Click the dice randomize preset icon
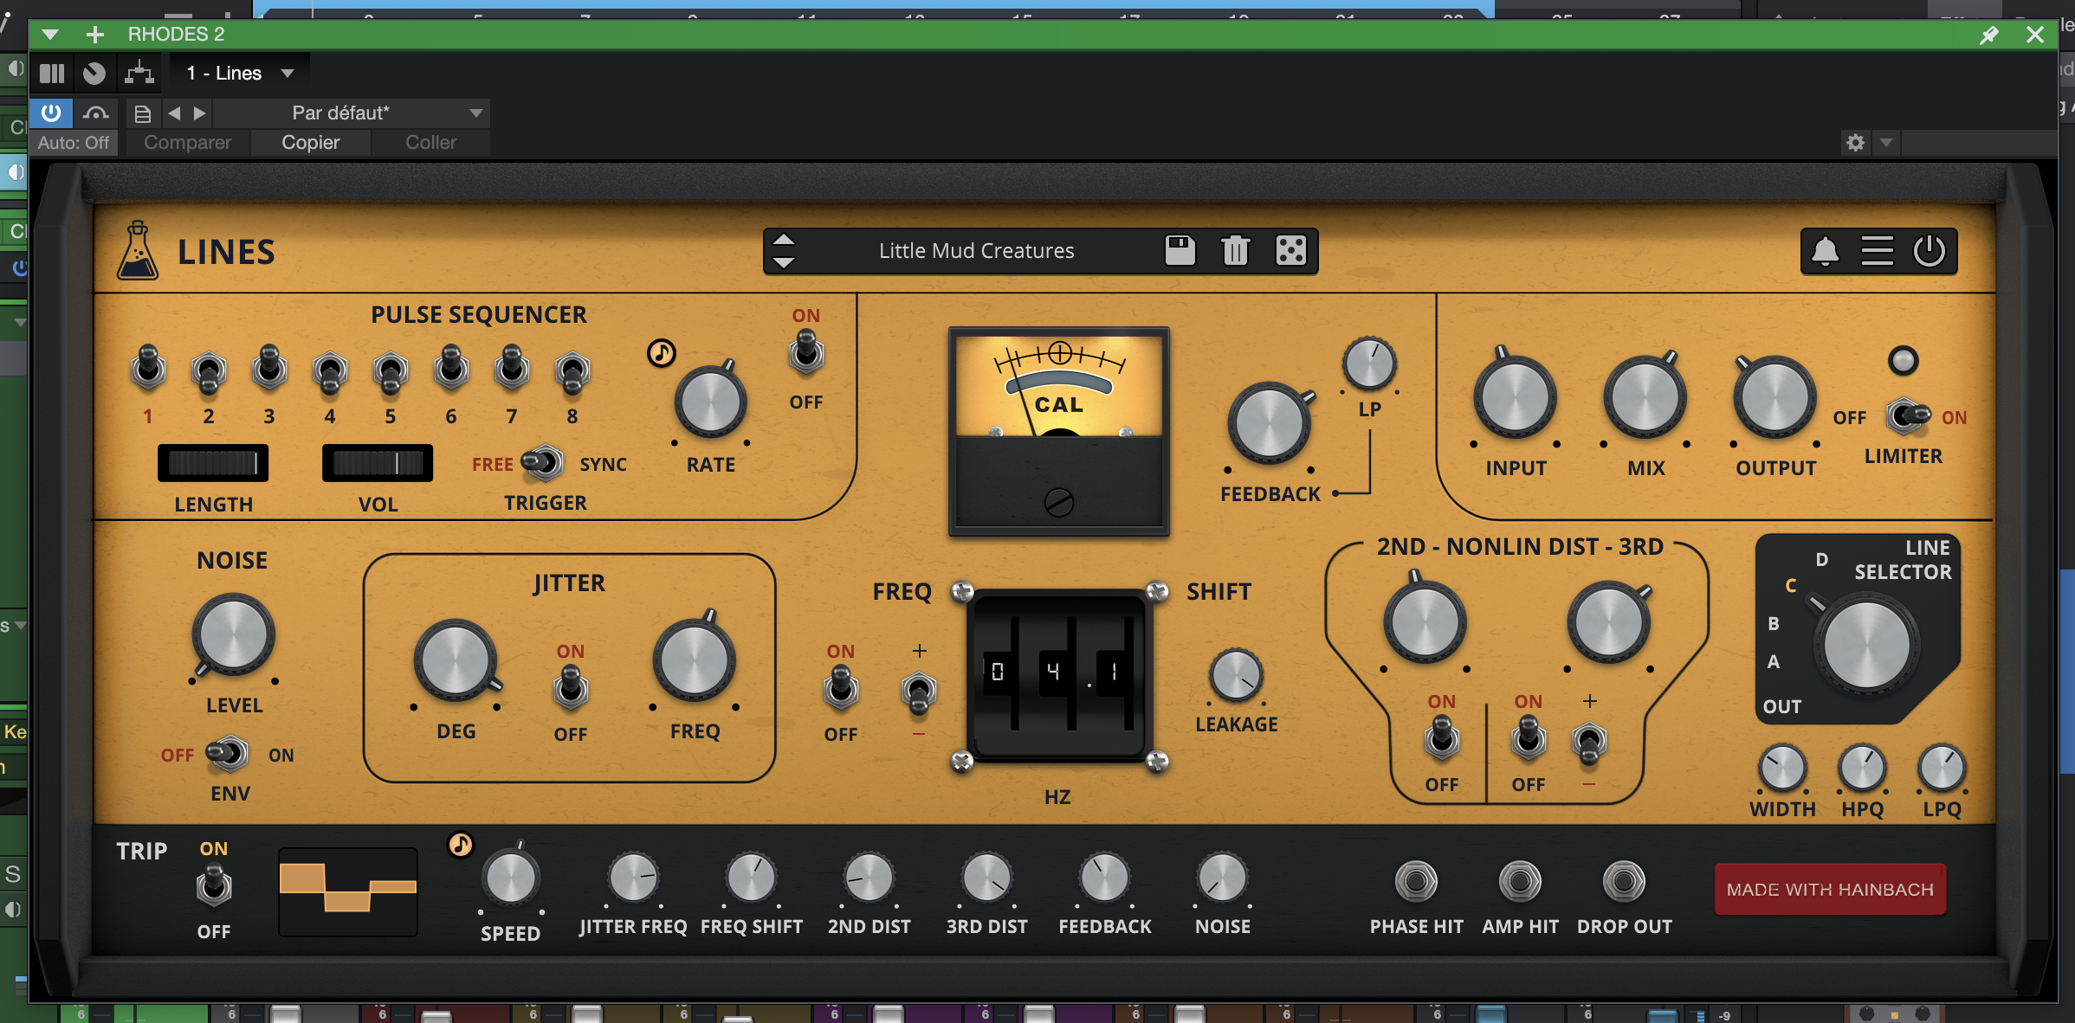The image size is (2075, 1023). click(1290, 251)
